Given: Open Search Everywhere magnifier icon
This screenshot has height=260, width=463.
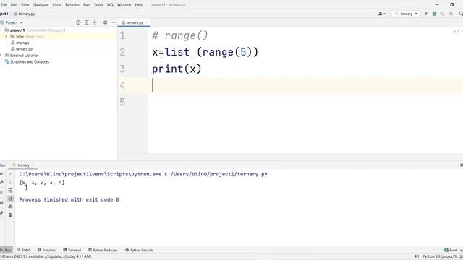Looking at the screenshot, I should 461,14.
